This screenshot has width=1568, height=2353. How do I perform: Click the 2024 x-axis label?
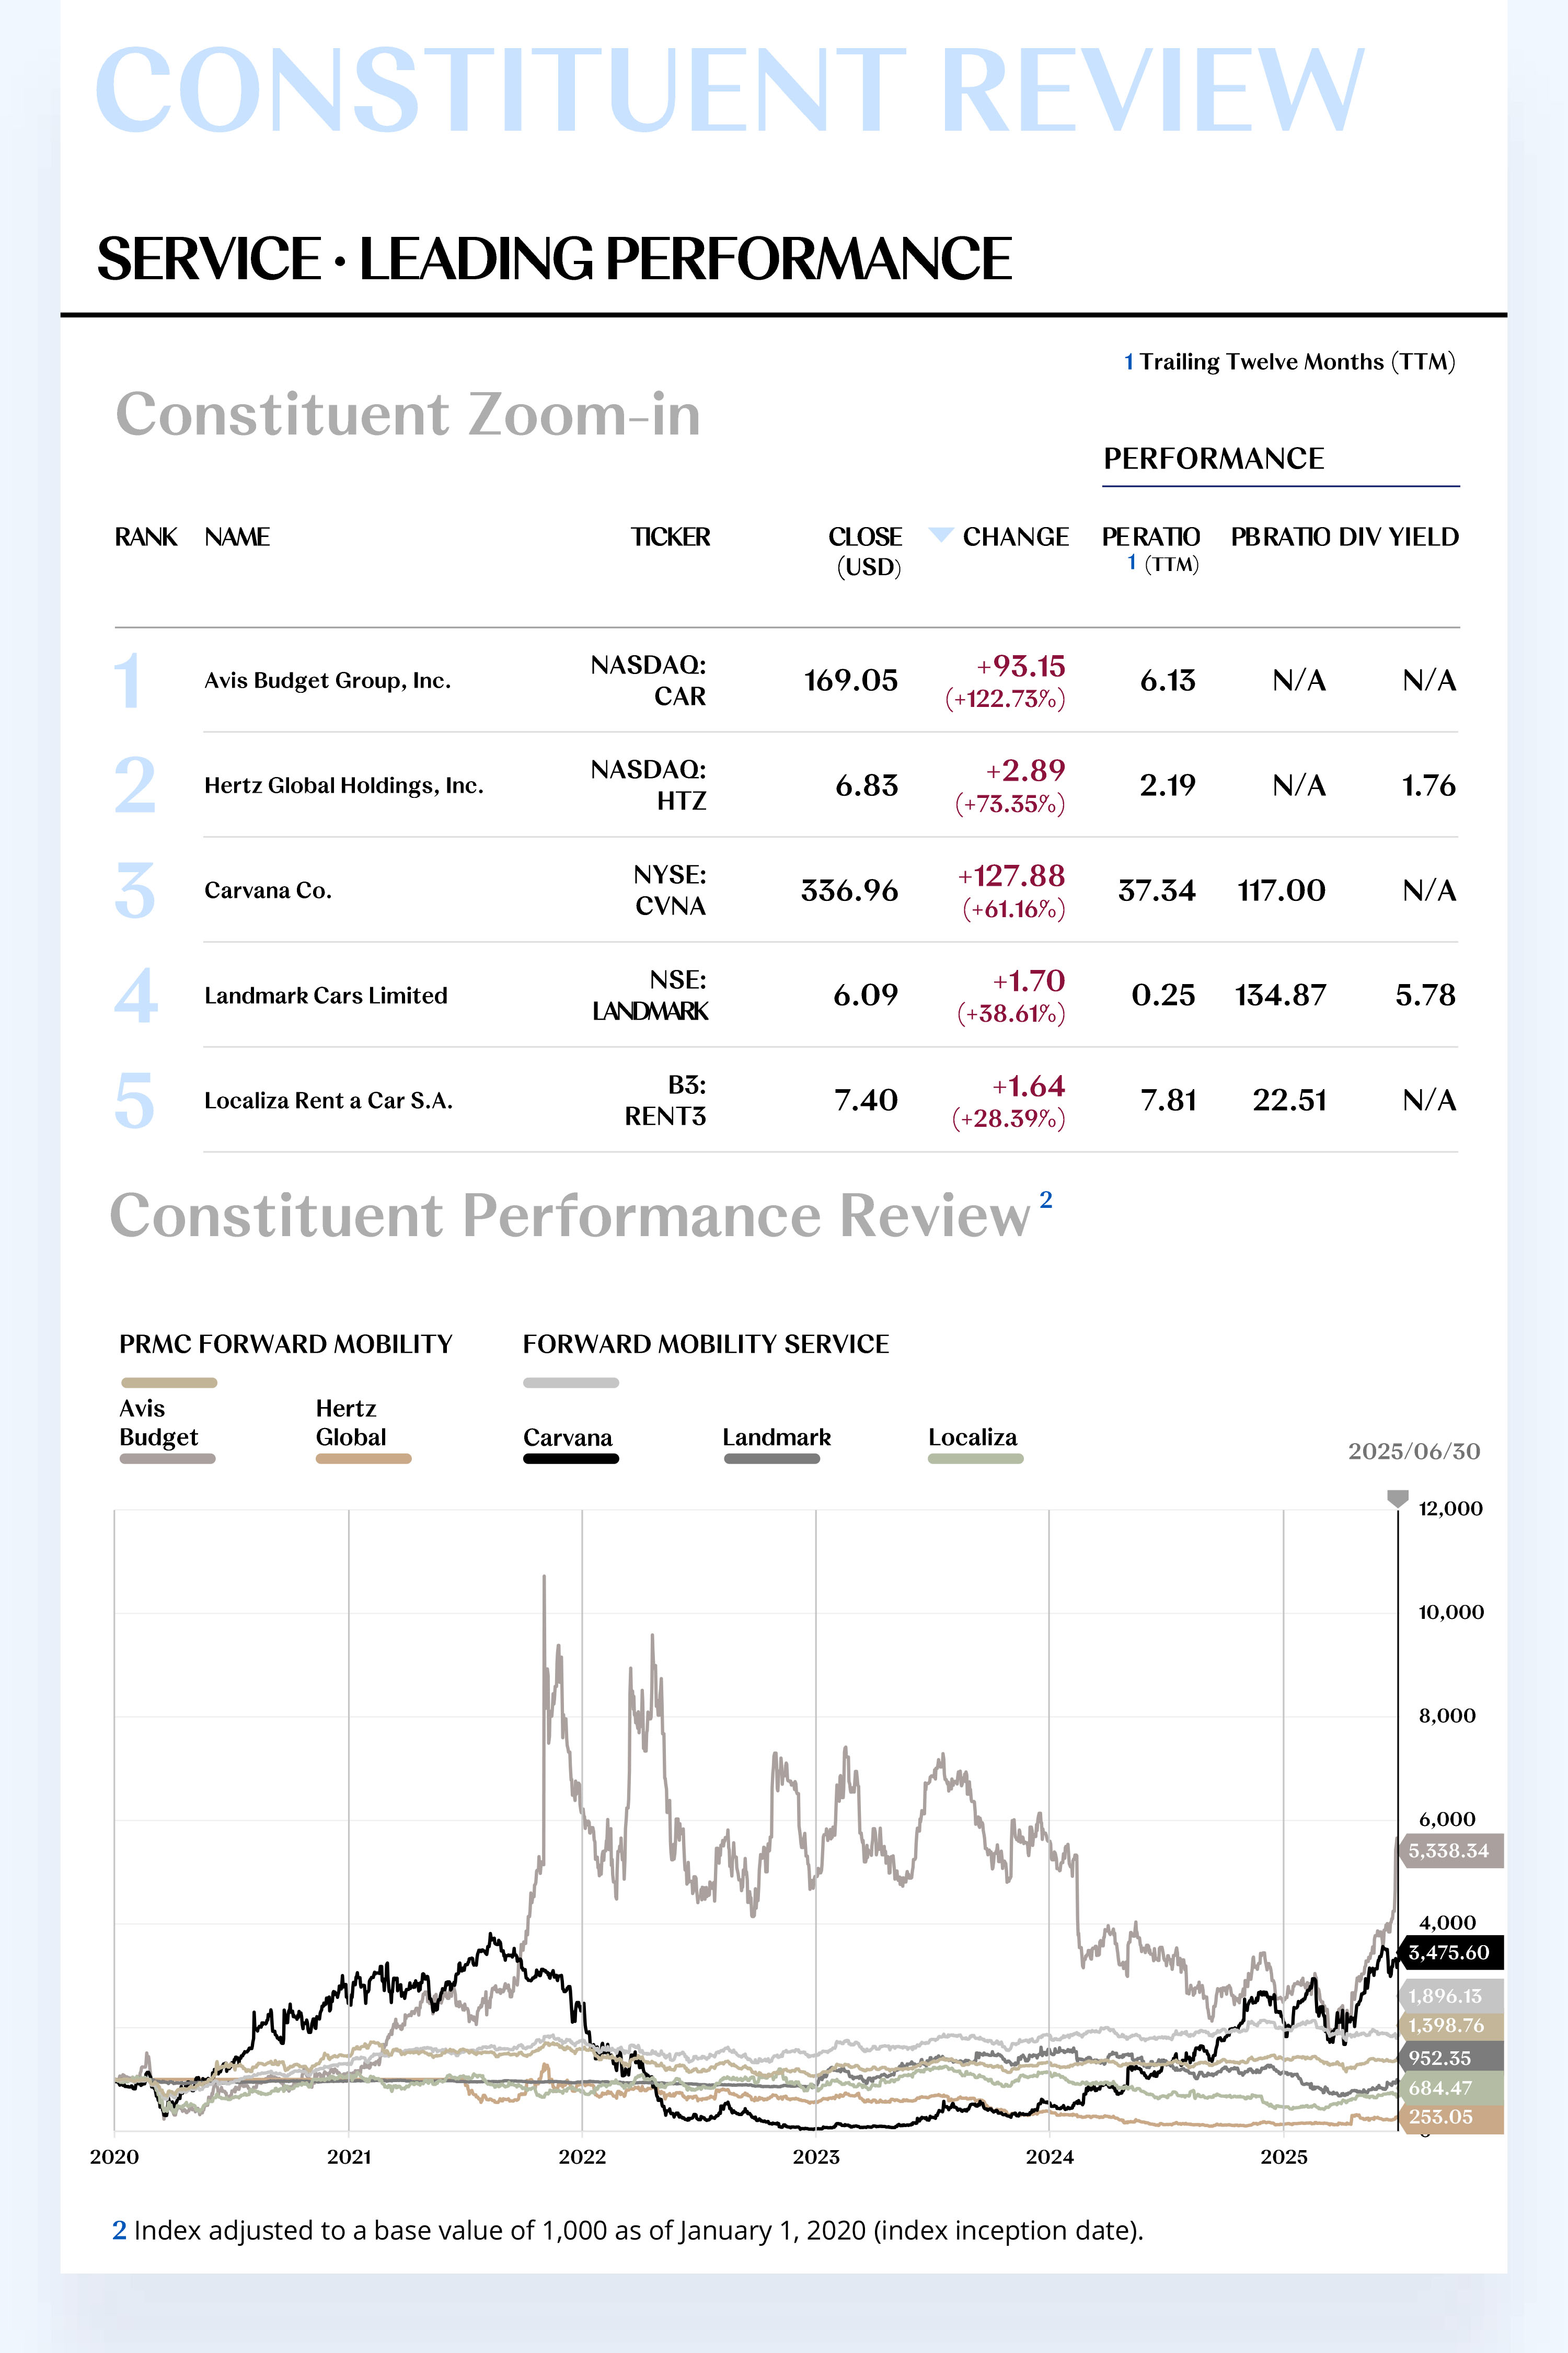click(1049, 2157)
